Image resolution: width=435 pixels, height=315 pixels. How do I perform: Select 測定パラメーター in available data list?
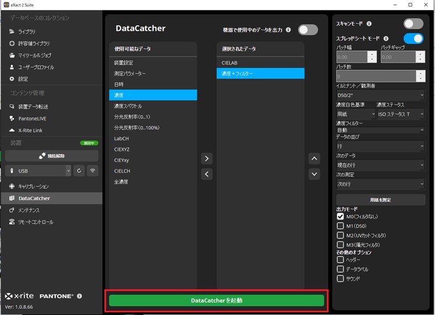pyautogui.click(x=153, y=74)
